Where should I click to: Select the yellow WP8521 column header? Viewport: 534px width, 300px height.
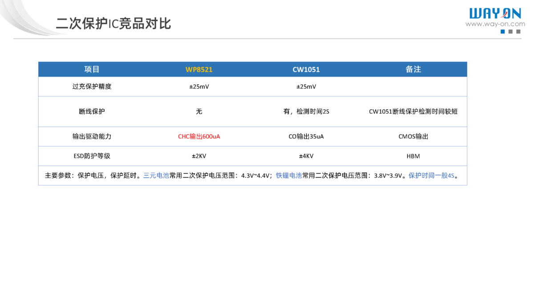[199, 70]
